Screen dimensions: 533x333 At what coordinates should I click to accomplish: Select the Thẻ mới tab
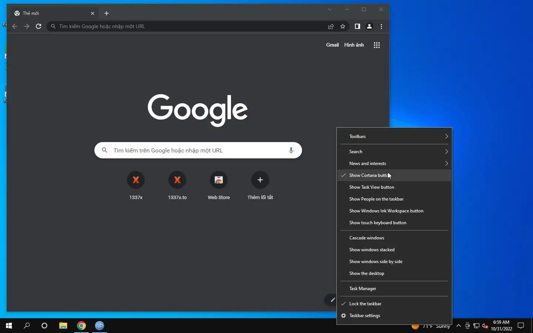pos(54,13)
